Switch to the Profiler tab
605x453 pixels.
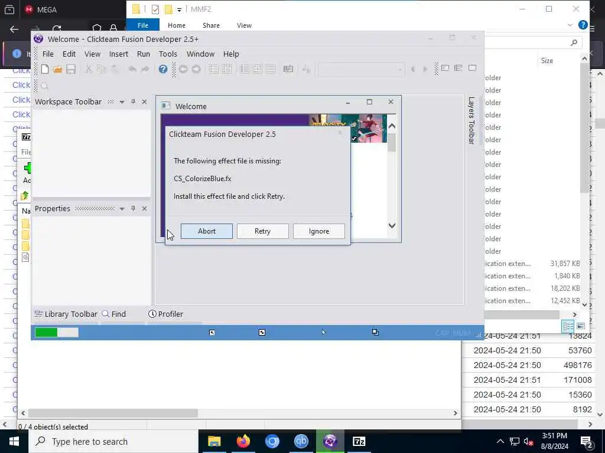165,314
